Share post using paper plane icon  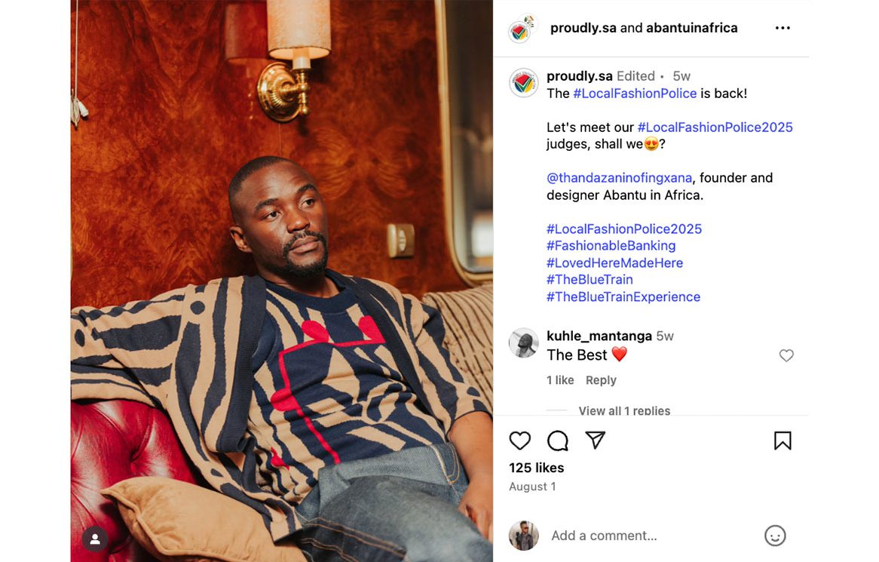click(595, 440)
